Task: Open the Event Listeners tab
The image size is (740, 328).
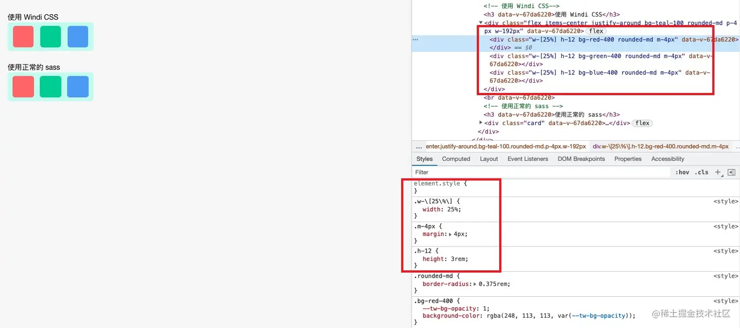Action: point(527,159)
